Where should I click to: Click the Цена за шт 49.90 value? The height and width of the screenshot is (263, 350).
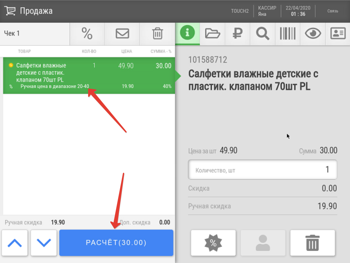pyautogui.click(x=228, y=151)
